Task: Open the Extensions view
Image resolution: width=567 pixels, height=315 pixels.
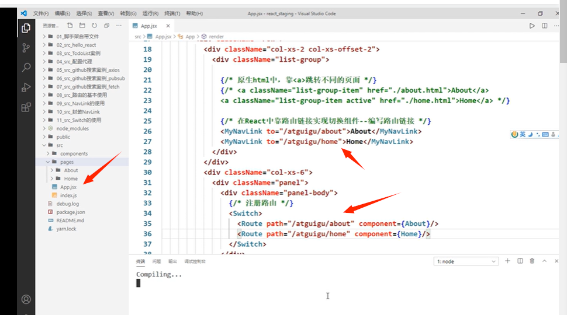Action: (26, 107)
